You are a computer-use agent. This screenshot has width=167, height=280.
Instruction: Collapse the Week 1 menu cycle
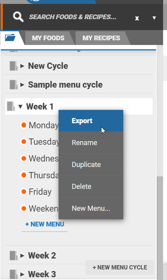pos(20,107)
